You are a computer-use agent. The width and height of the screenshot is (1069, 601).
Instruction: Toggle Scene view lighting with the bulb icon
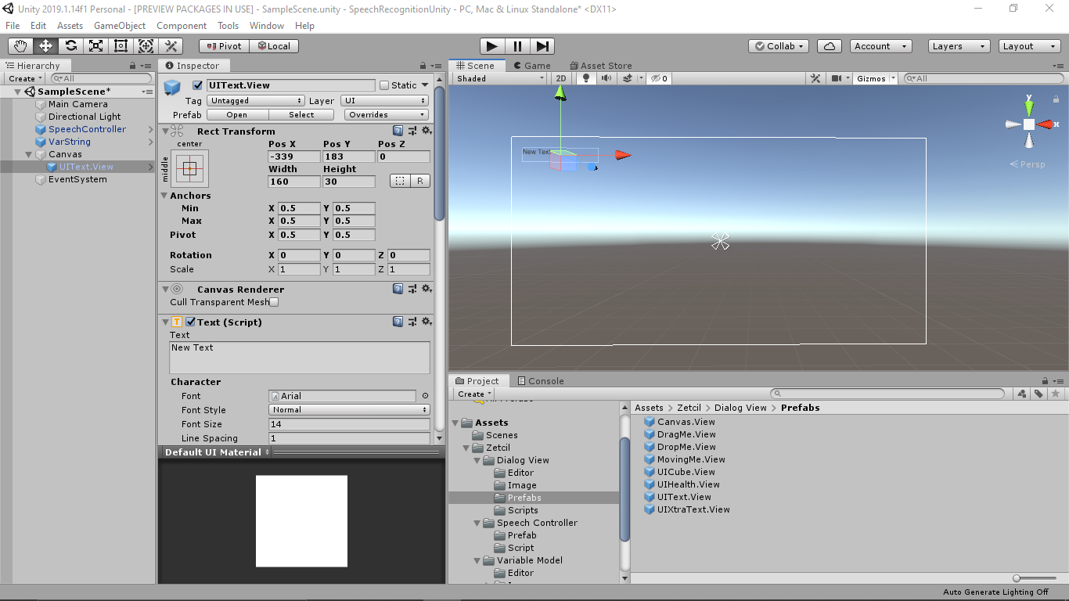(x=585, y=78)
